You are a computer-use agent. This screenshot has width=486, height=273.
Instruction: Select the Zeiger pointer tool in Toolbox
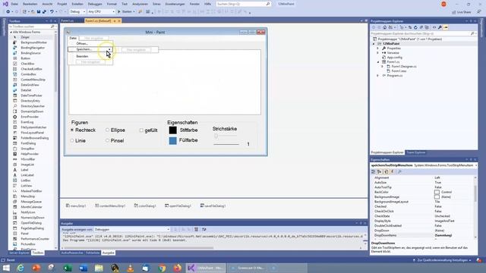pyautogui.click(x=25, y=37)
